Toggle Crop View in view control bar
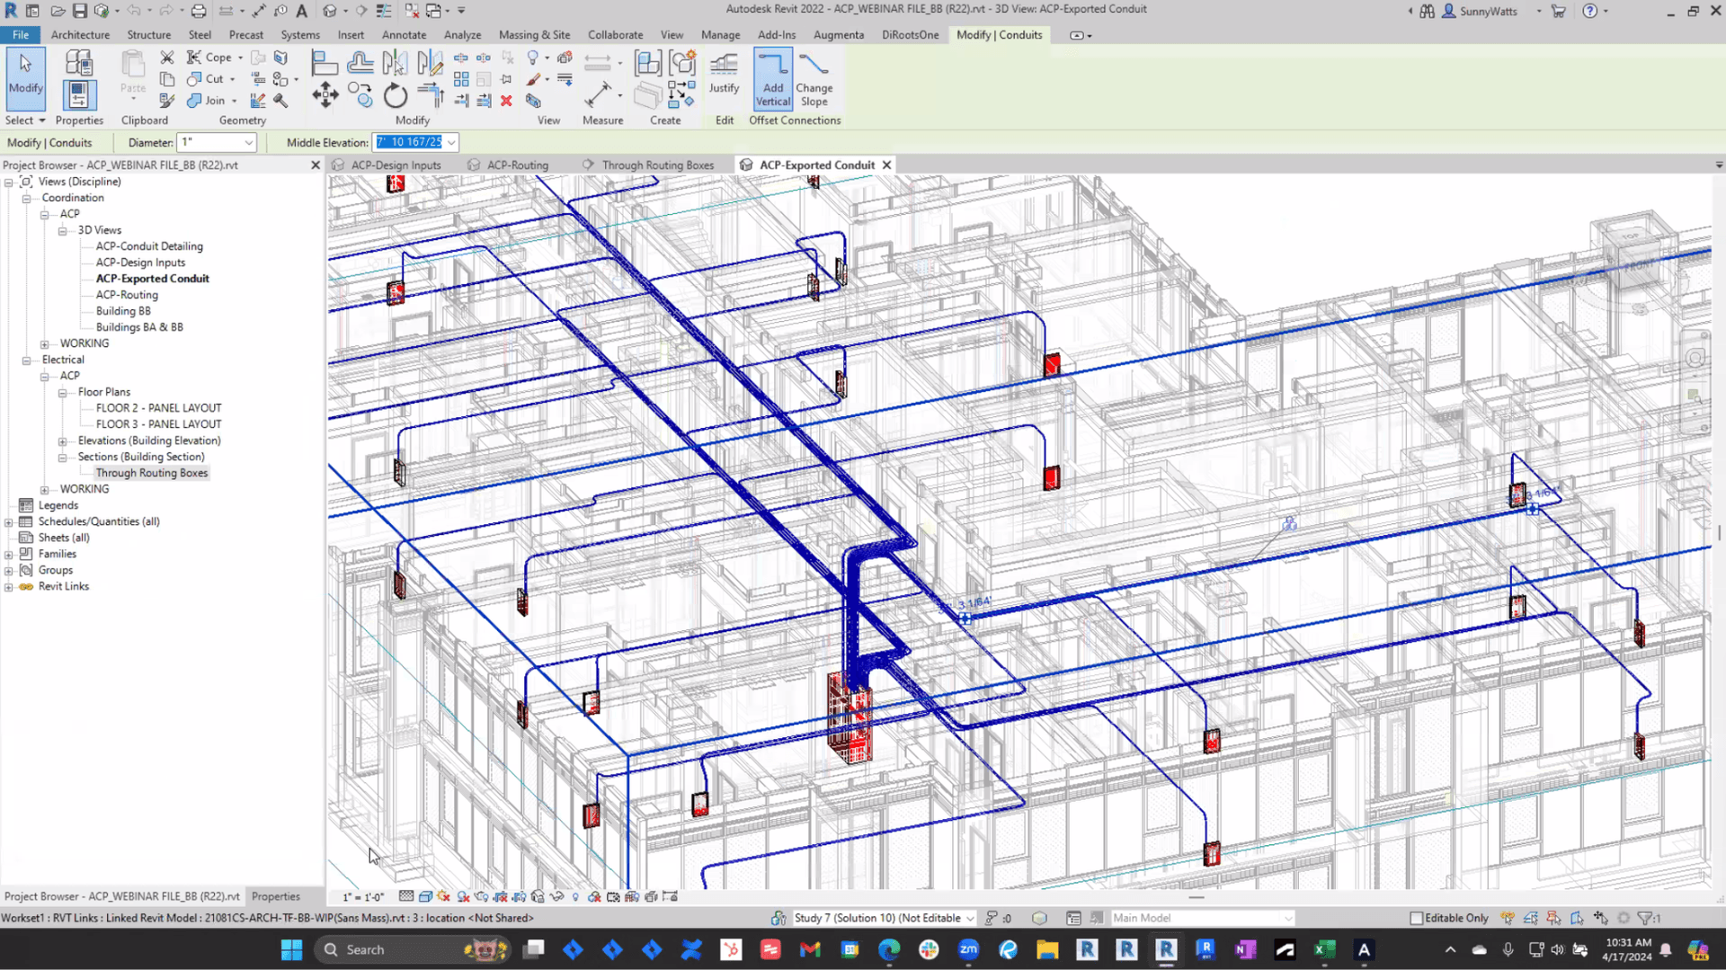The image size is (1726, 970). pyautogui.click(x=501, y=896)
